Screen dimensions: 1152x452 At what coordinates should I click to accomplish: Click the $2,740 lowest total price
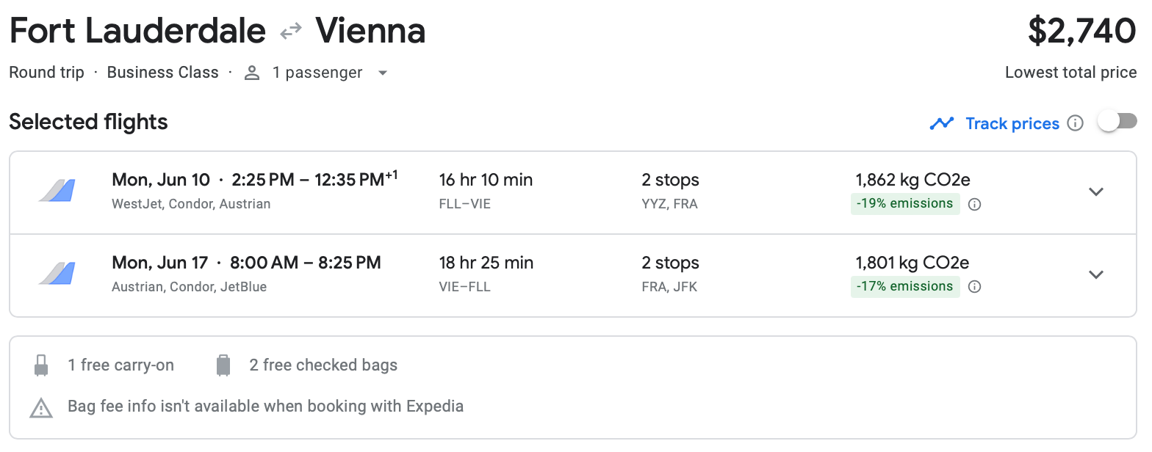pos(1081,32)
